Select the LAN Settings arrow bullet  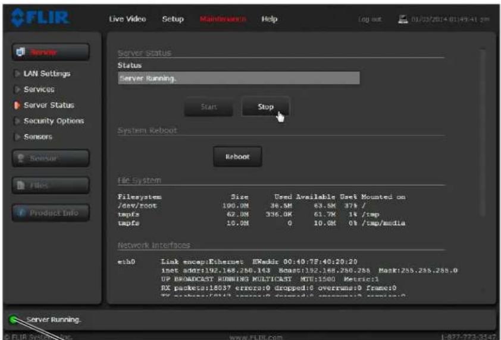pos(17,74)
